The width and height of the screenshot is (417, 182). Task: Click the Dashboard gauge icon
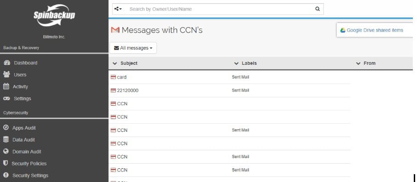pyautogui.click(x=7, y=63)
